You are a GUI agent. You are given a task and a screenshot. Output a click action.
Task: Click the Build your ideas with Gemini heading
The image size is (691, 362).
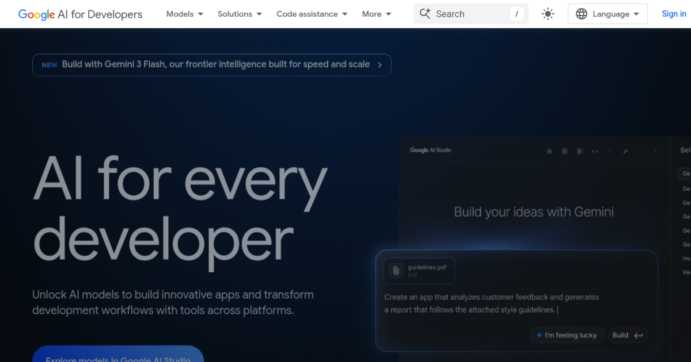(534, 212)
